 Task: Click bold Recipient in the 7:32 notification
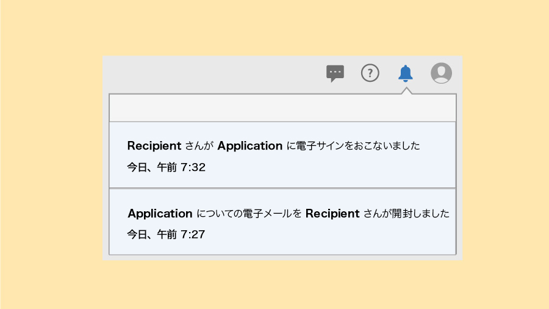pyautogui.click(x=154, y=146)
